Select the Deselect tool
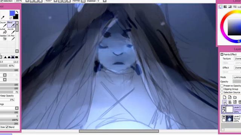Viewport: 241px width, 135px height. (3, 37)
